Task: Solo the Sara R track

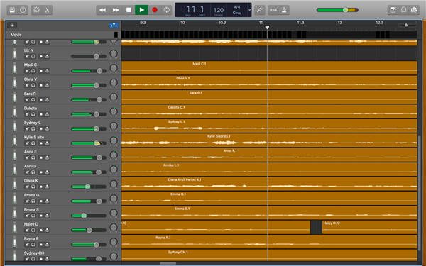Action: [33, 100]
